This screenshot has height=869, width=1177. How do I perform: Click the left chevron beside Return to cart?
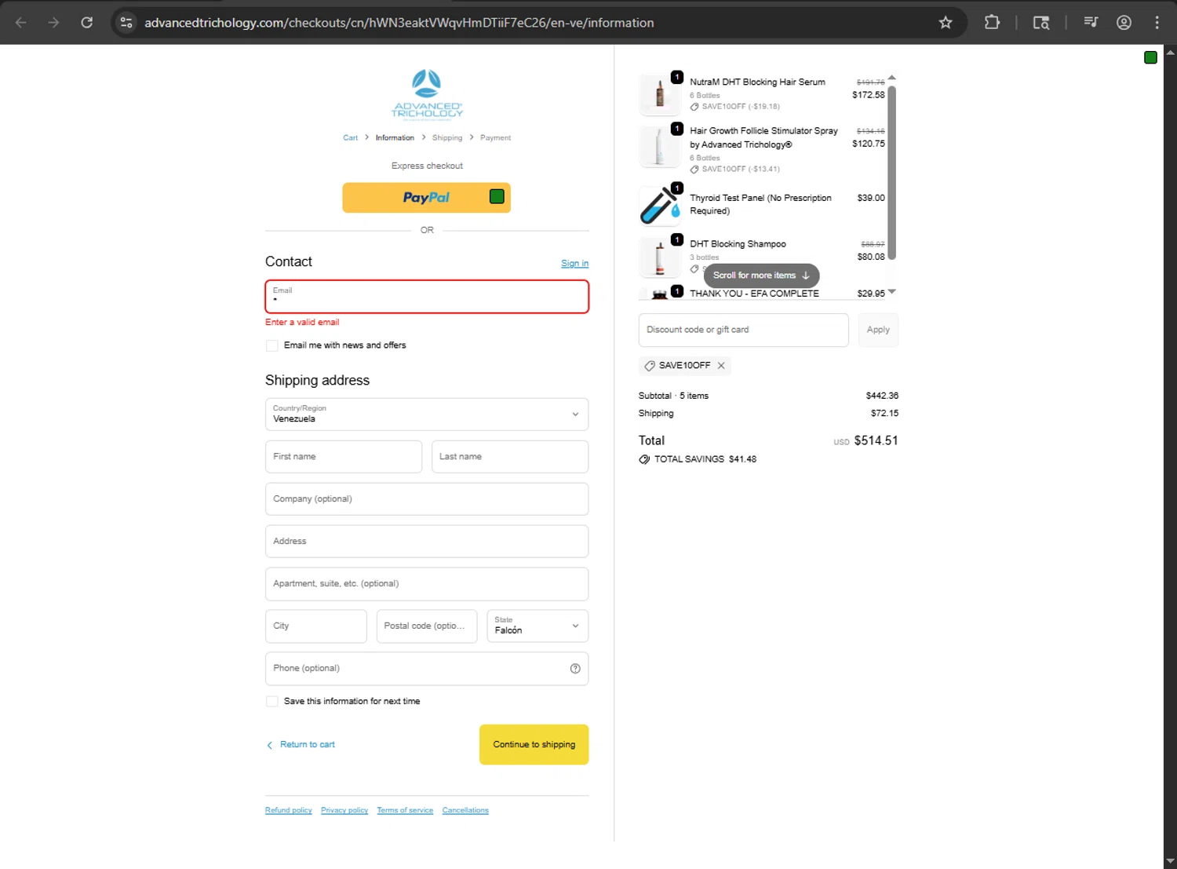(270, 745)
